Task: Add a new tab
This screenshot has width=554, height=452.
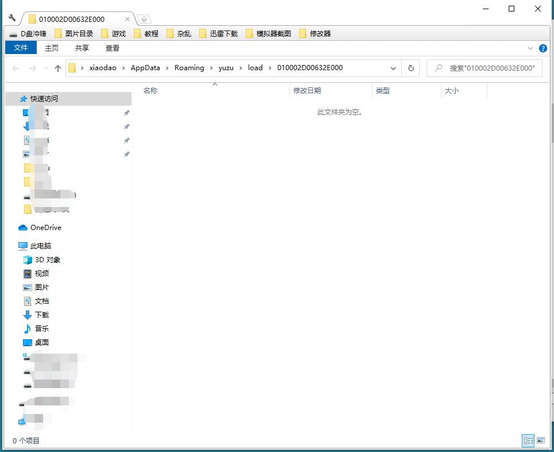Action: click(x=144, y=19)
